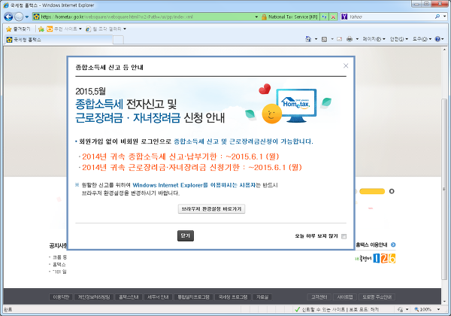This screenshot has width=451, height=316.
Task: Expand the zoom level dropdown arrow
Action: pos(438,309)
